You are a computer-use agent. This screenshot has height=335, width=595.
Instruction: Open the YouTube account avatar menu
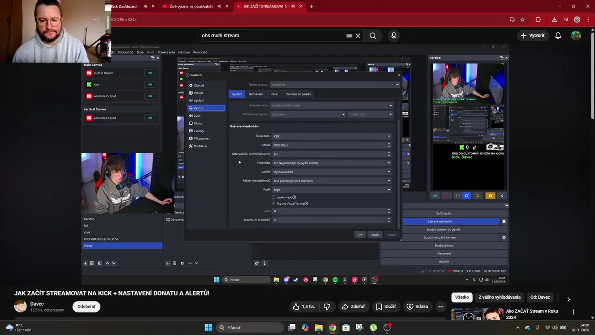[576, 35]
